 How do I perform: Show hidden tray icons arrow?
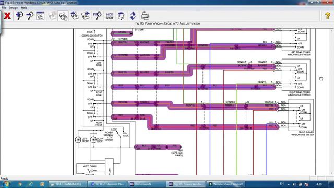pyautogui.click(x=289, y=184)
